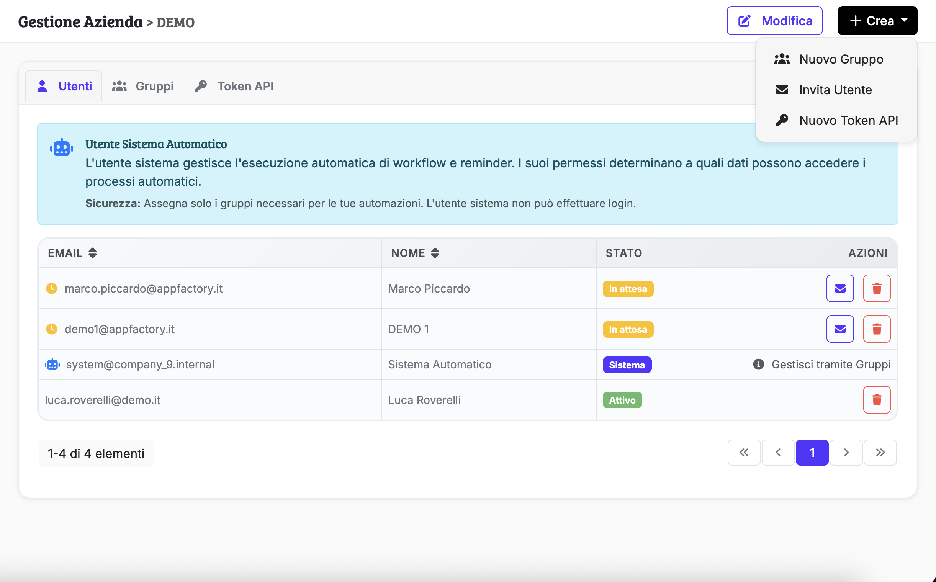The height and width of the screenshot is (582, 936).
Task: Collapse the Crea dropdown button
Action: [877, 21]
